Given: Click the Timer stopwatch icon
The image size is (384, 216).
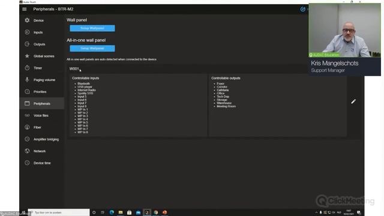Looking at the screenshot, I should pyautogui.click(x=27, y=68).
